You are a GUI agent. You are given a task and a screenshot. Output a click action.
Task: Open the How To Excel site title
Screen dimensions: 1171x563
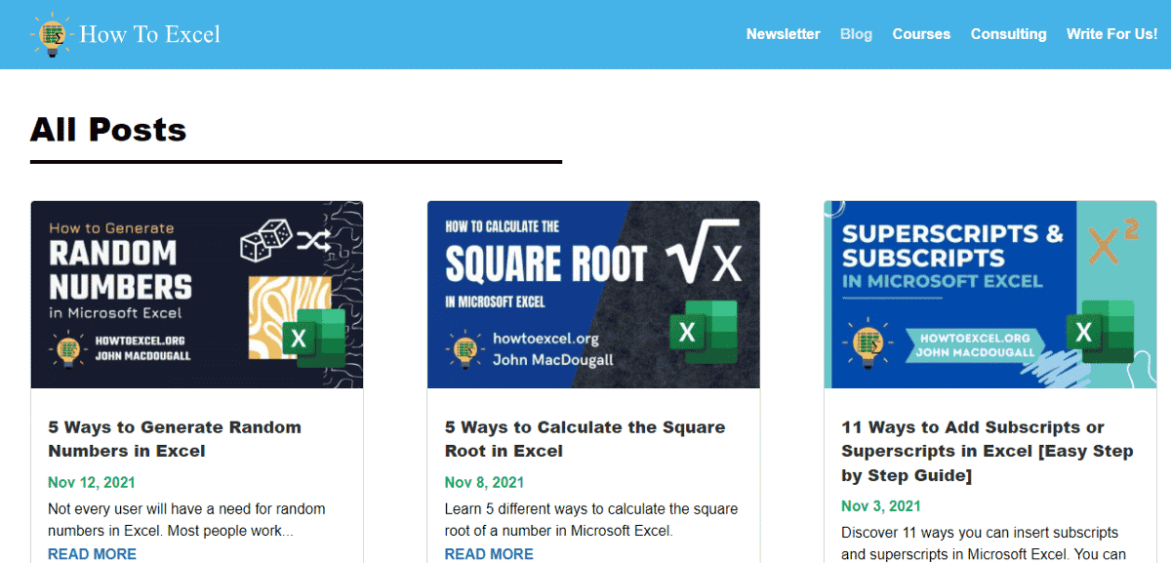pyautogui.click(x=149, y=34)
